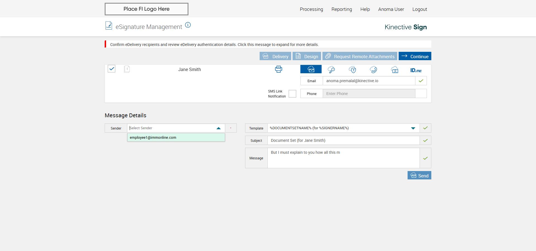Click the document icon next to Jane Smith
The width and height of the screenshot is (536, 251).
[x=127, y=69]
